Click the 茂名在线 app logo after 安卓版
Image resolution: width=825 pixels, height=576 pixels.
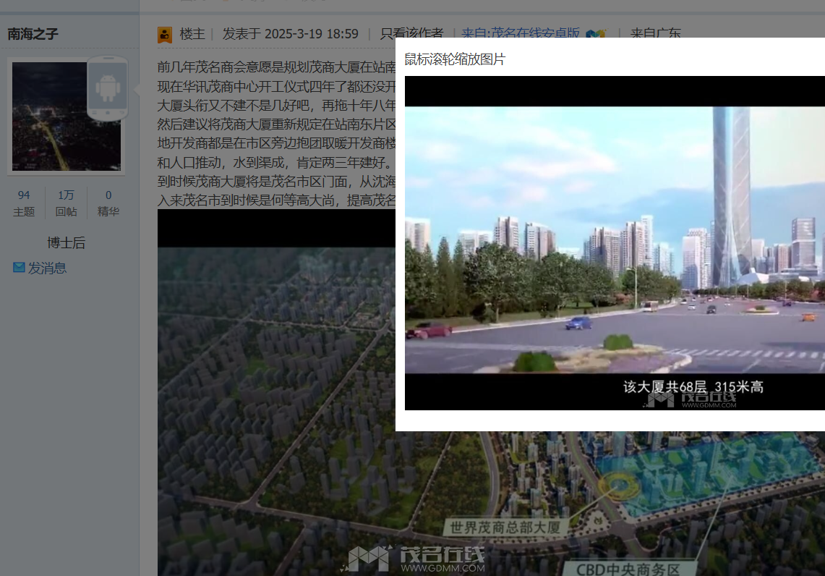point(595,34)
